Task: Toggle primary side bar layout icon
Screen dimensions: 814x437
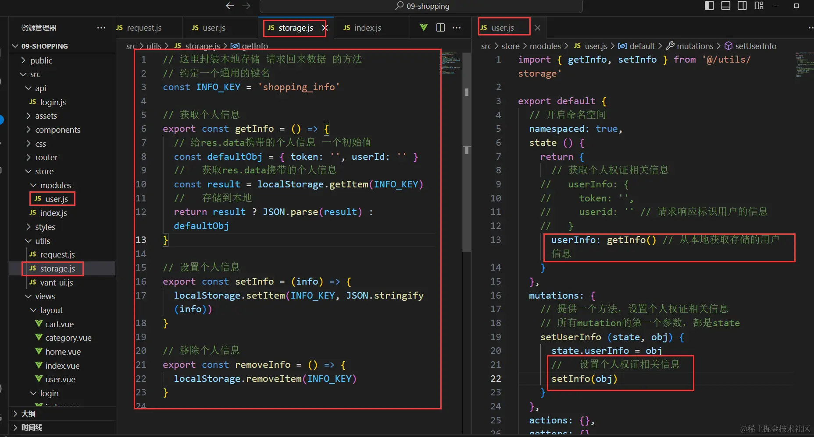Action: pos(709,6)
